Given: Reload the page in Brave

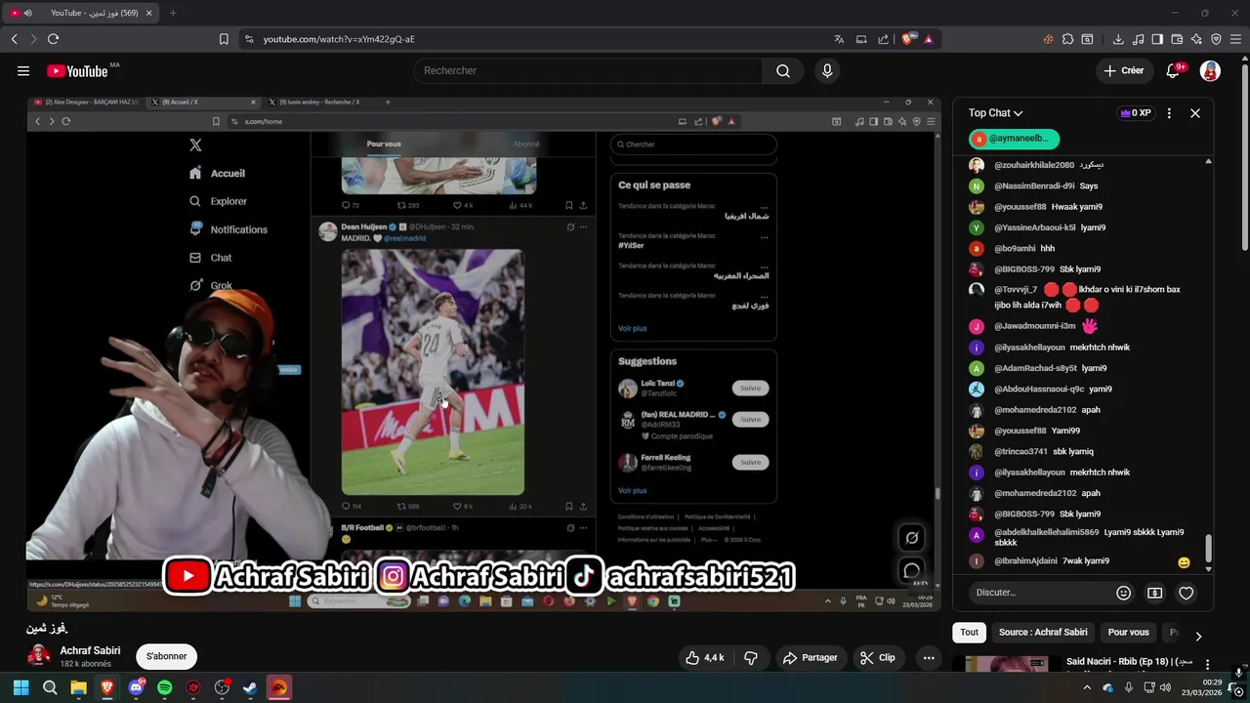Looking at the screenshot, I should tap(53, 39).
